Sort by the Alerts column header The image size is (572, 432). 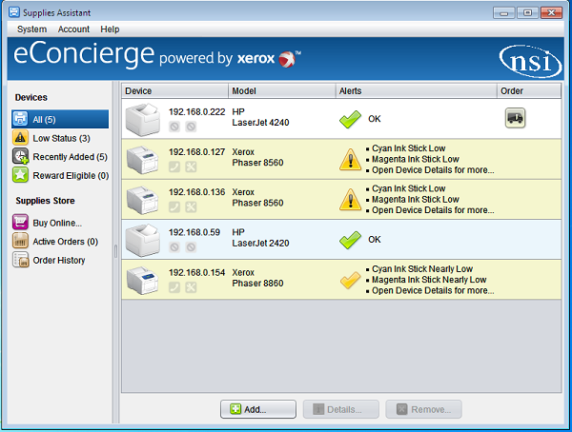(x=417, y=90)
